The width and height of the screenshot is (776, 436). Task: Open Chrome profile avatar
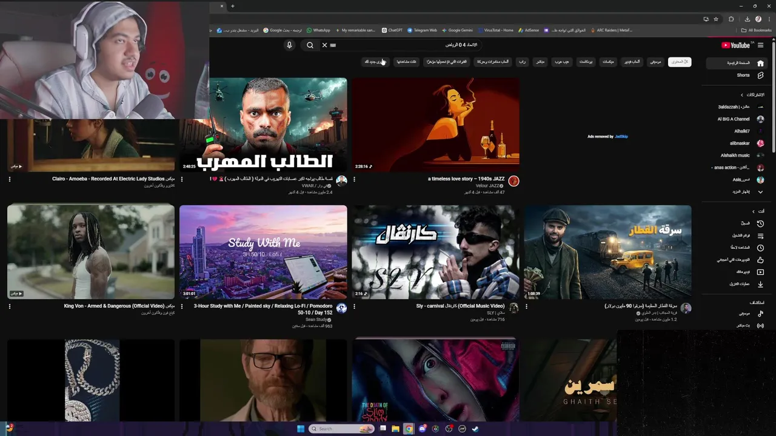758,19
